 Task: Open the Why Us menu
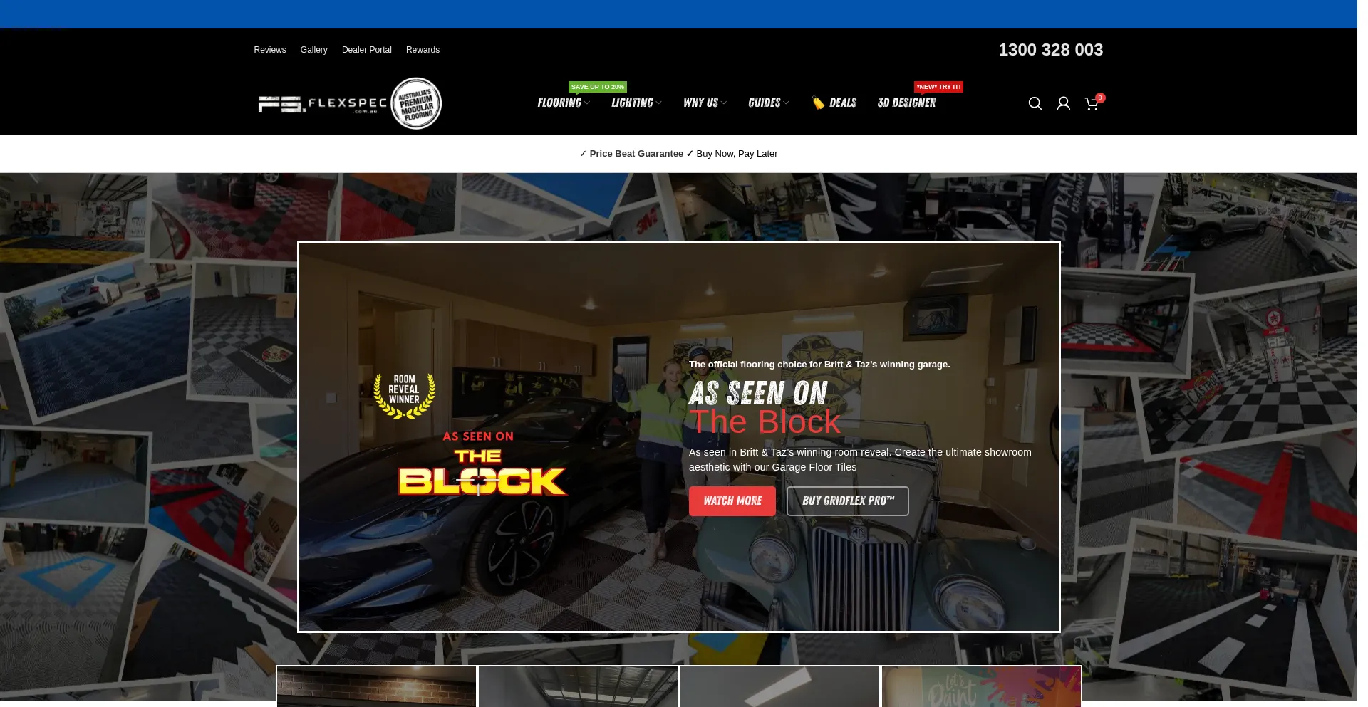coord(700,103)
